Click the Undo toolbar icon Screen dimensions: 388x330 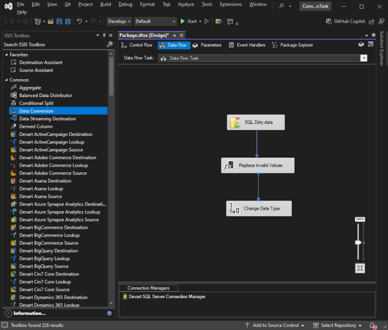pos(80,21)
